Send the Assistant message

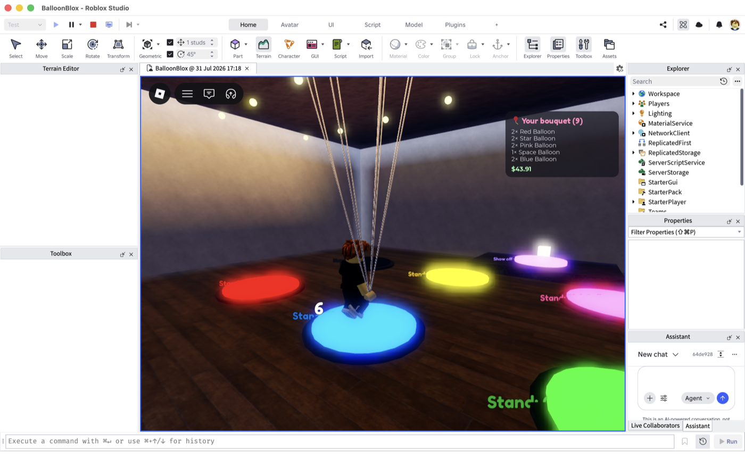coord(722,398)
